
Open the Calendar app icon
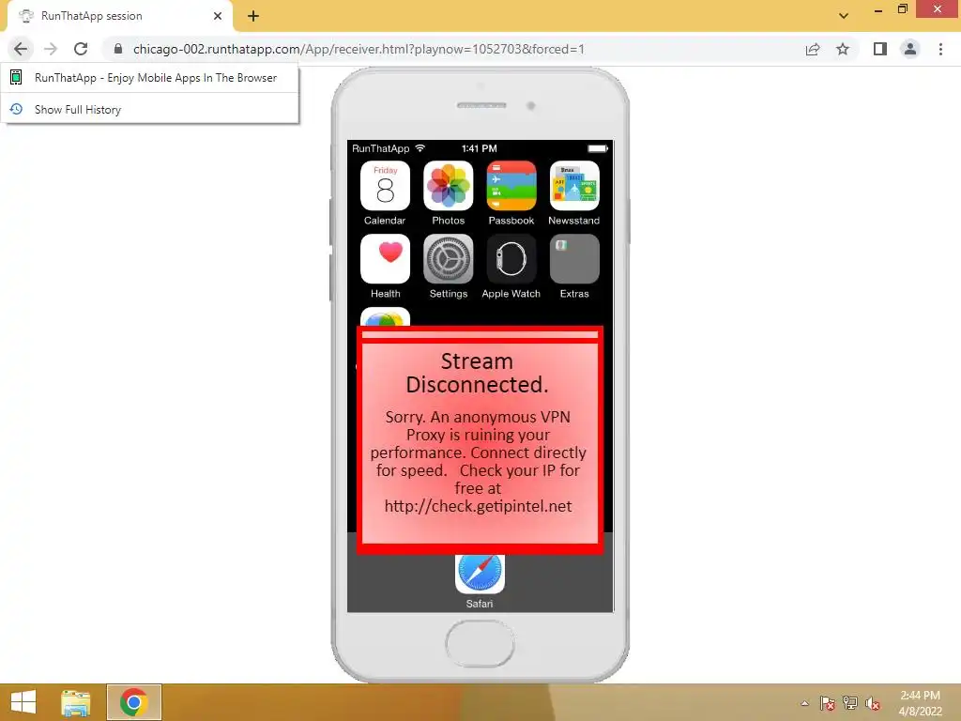385,186
